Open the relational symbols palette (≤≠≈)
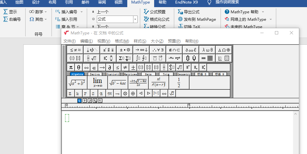The image size is (307, 154). (x=75, y=50)
